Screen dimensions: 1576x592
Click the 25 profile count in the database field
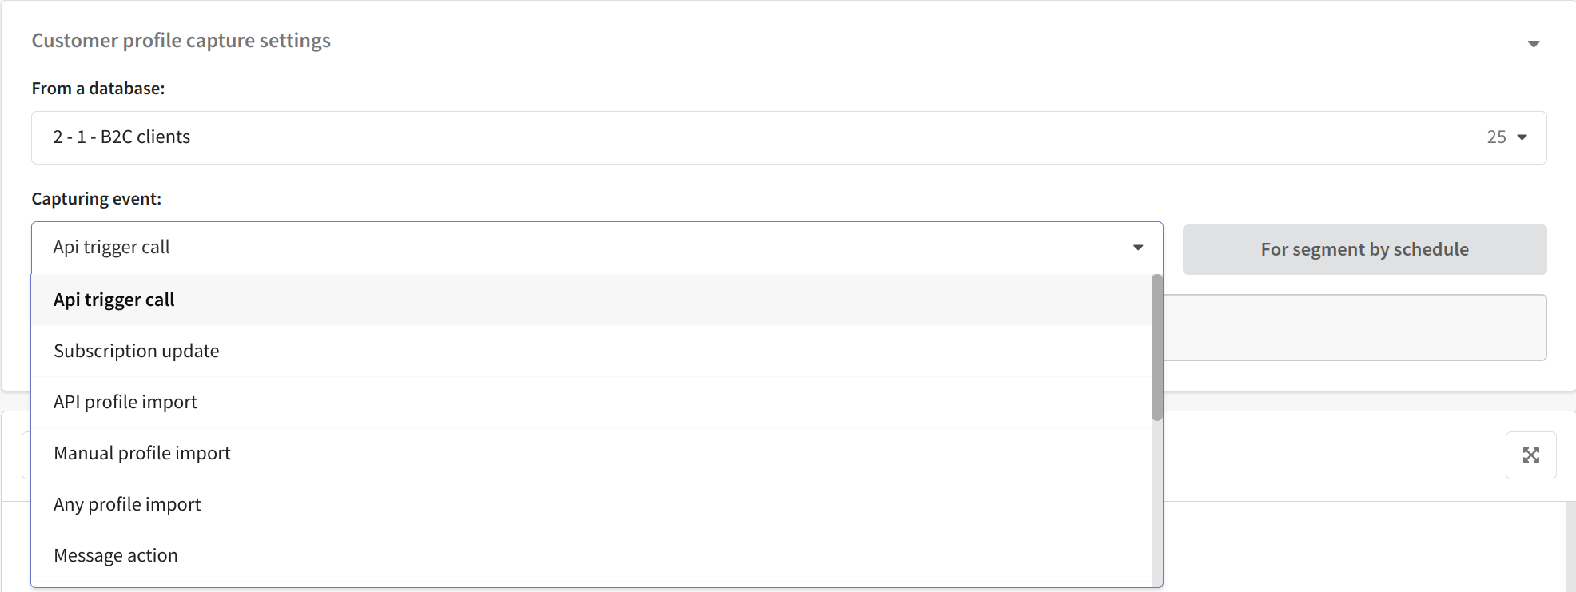pyautogui.click(x=1496, y=137)
